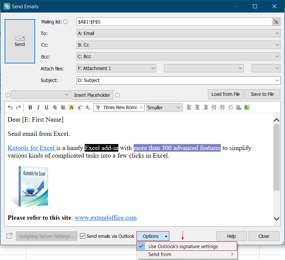
Task: Click the Kutools for Excel hyperlink
Action: click(x=31, y=148)
